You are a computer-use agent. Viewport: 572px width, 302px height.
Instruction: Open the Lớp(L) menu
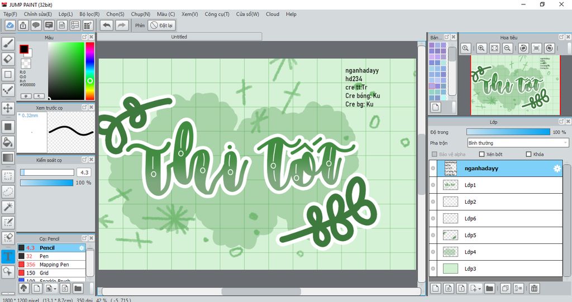pyautogui.click(x=66, y=14)
